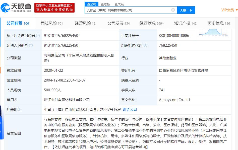Select credit code 91310115768225450T in 统一社会信用代码 row
The image size is (238, 150).
62,36
